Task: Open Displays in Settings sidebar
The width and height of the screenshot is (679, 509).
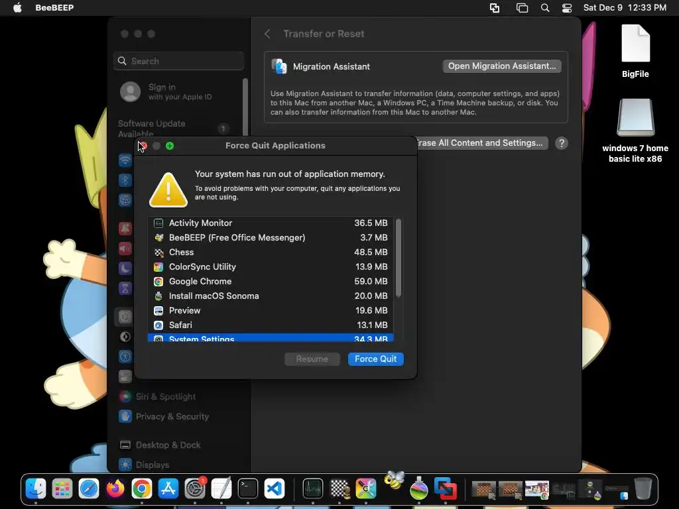Action: [x=144, y=465]
